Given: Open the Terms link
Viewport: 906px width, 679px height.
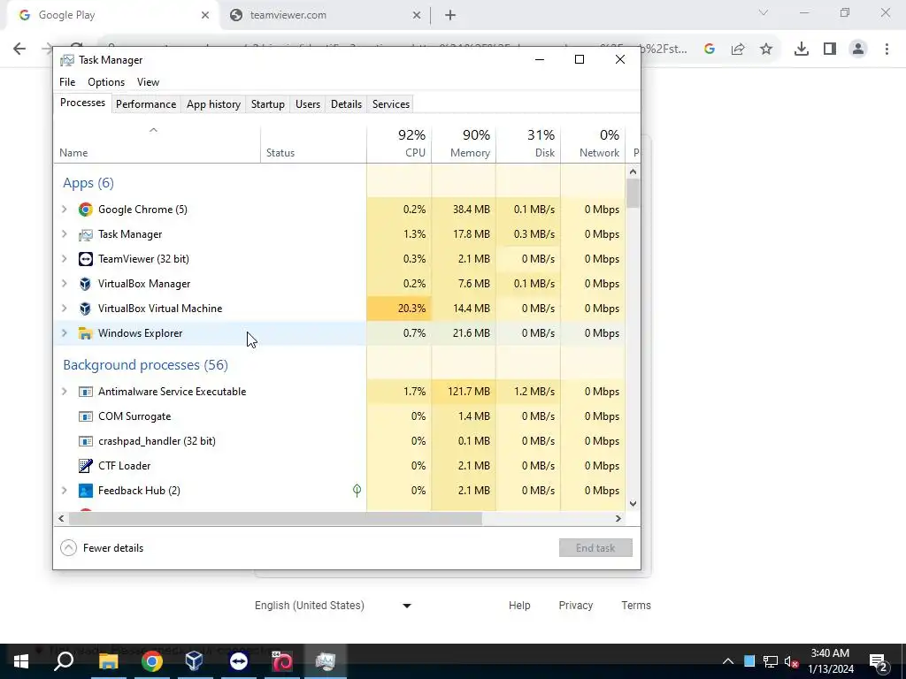Looking at the screenshot, I should point(636,606).
